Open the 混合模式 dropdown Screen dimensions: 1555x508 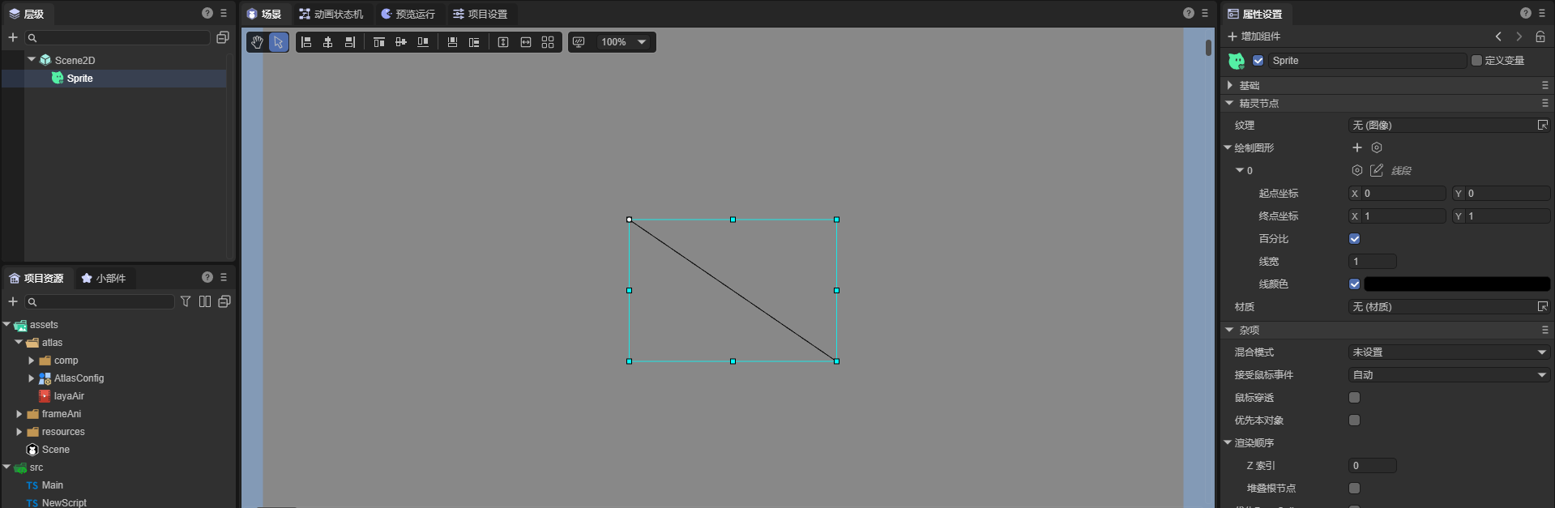[x=1448, y=352]
